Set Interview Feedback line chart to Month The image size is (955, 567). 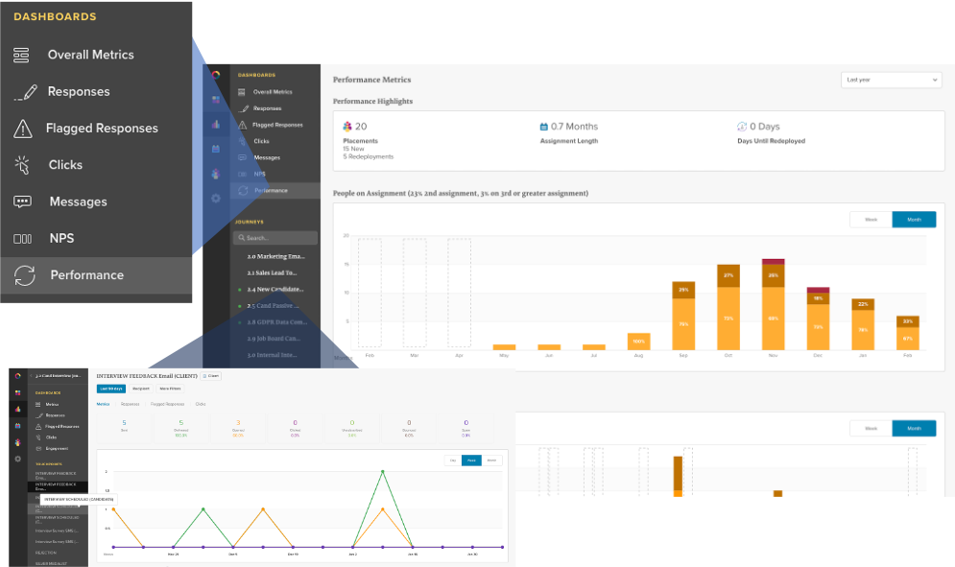(x=491, y=461)
